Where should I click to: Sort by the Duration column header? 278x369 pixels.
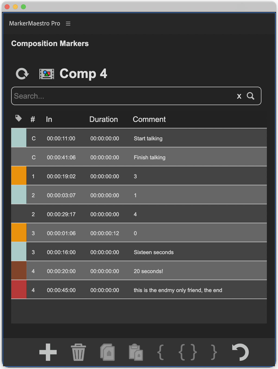click(103, 119)
